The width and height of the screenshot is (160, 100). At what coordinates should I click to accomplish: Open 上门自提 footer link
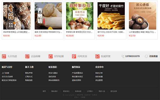coord(5,73)
